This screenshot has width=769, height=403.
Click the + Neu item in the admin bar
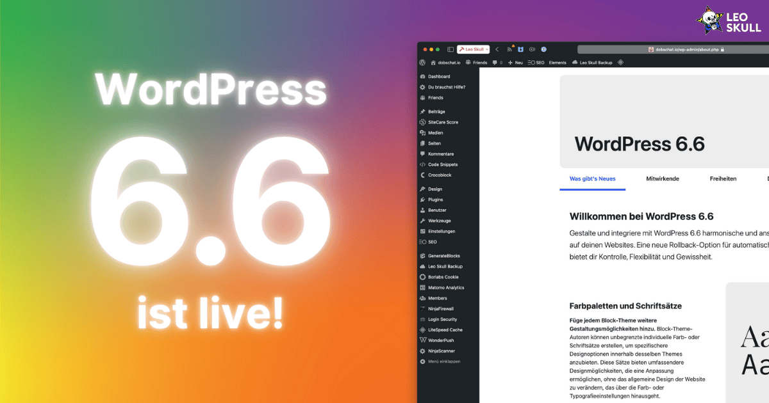coord(516,62)
